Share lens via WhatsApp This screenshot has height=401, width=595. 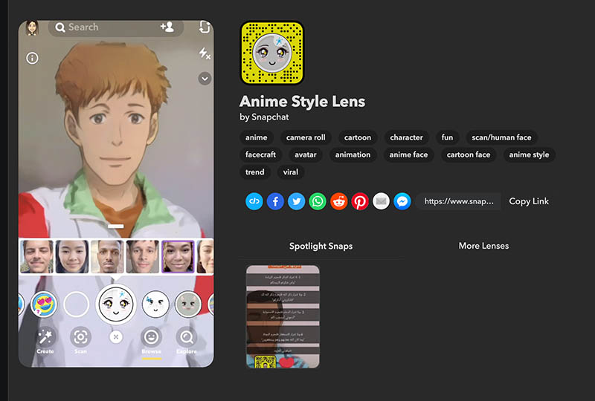coord(318,201)
